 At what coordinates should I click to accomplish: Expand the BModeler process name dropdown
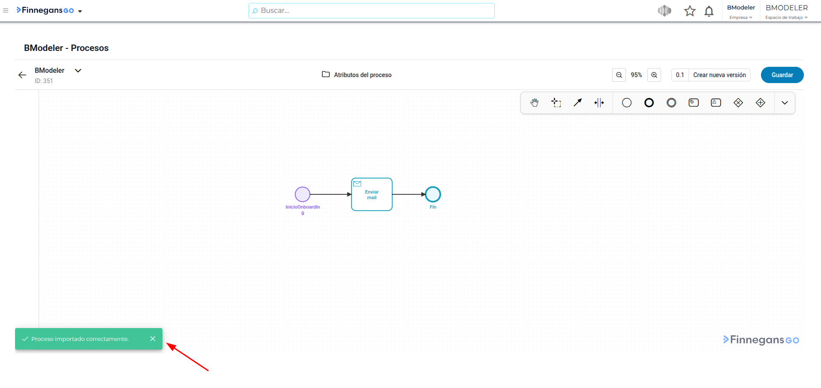click(78, 71)
